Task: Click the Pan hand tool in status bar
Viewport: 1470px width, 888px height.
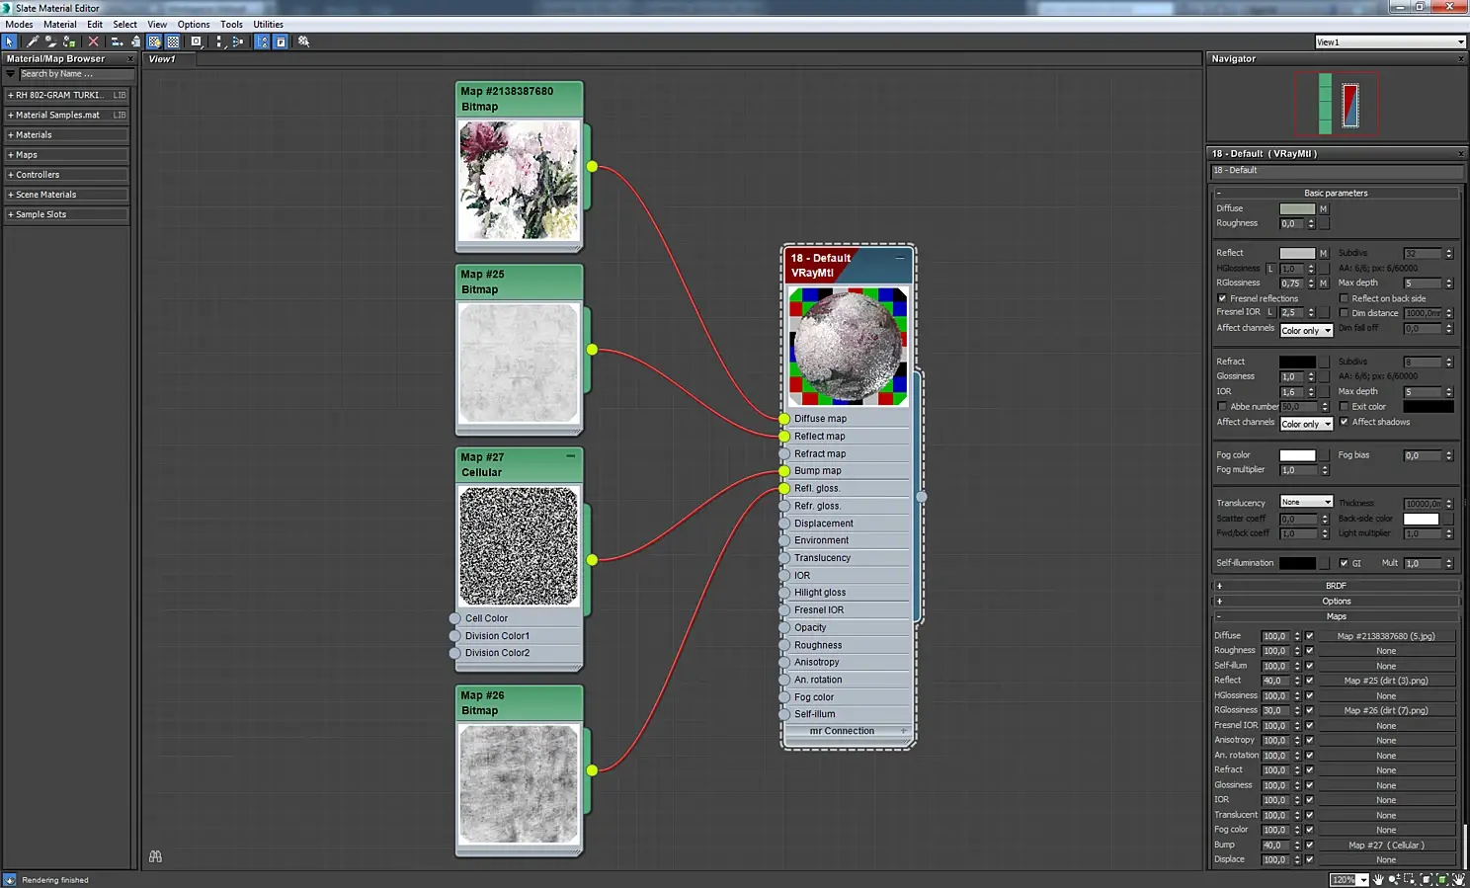Action: [1378, 879]
